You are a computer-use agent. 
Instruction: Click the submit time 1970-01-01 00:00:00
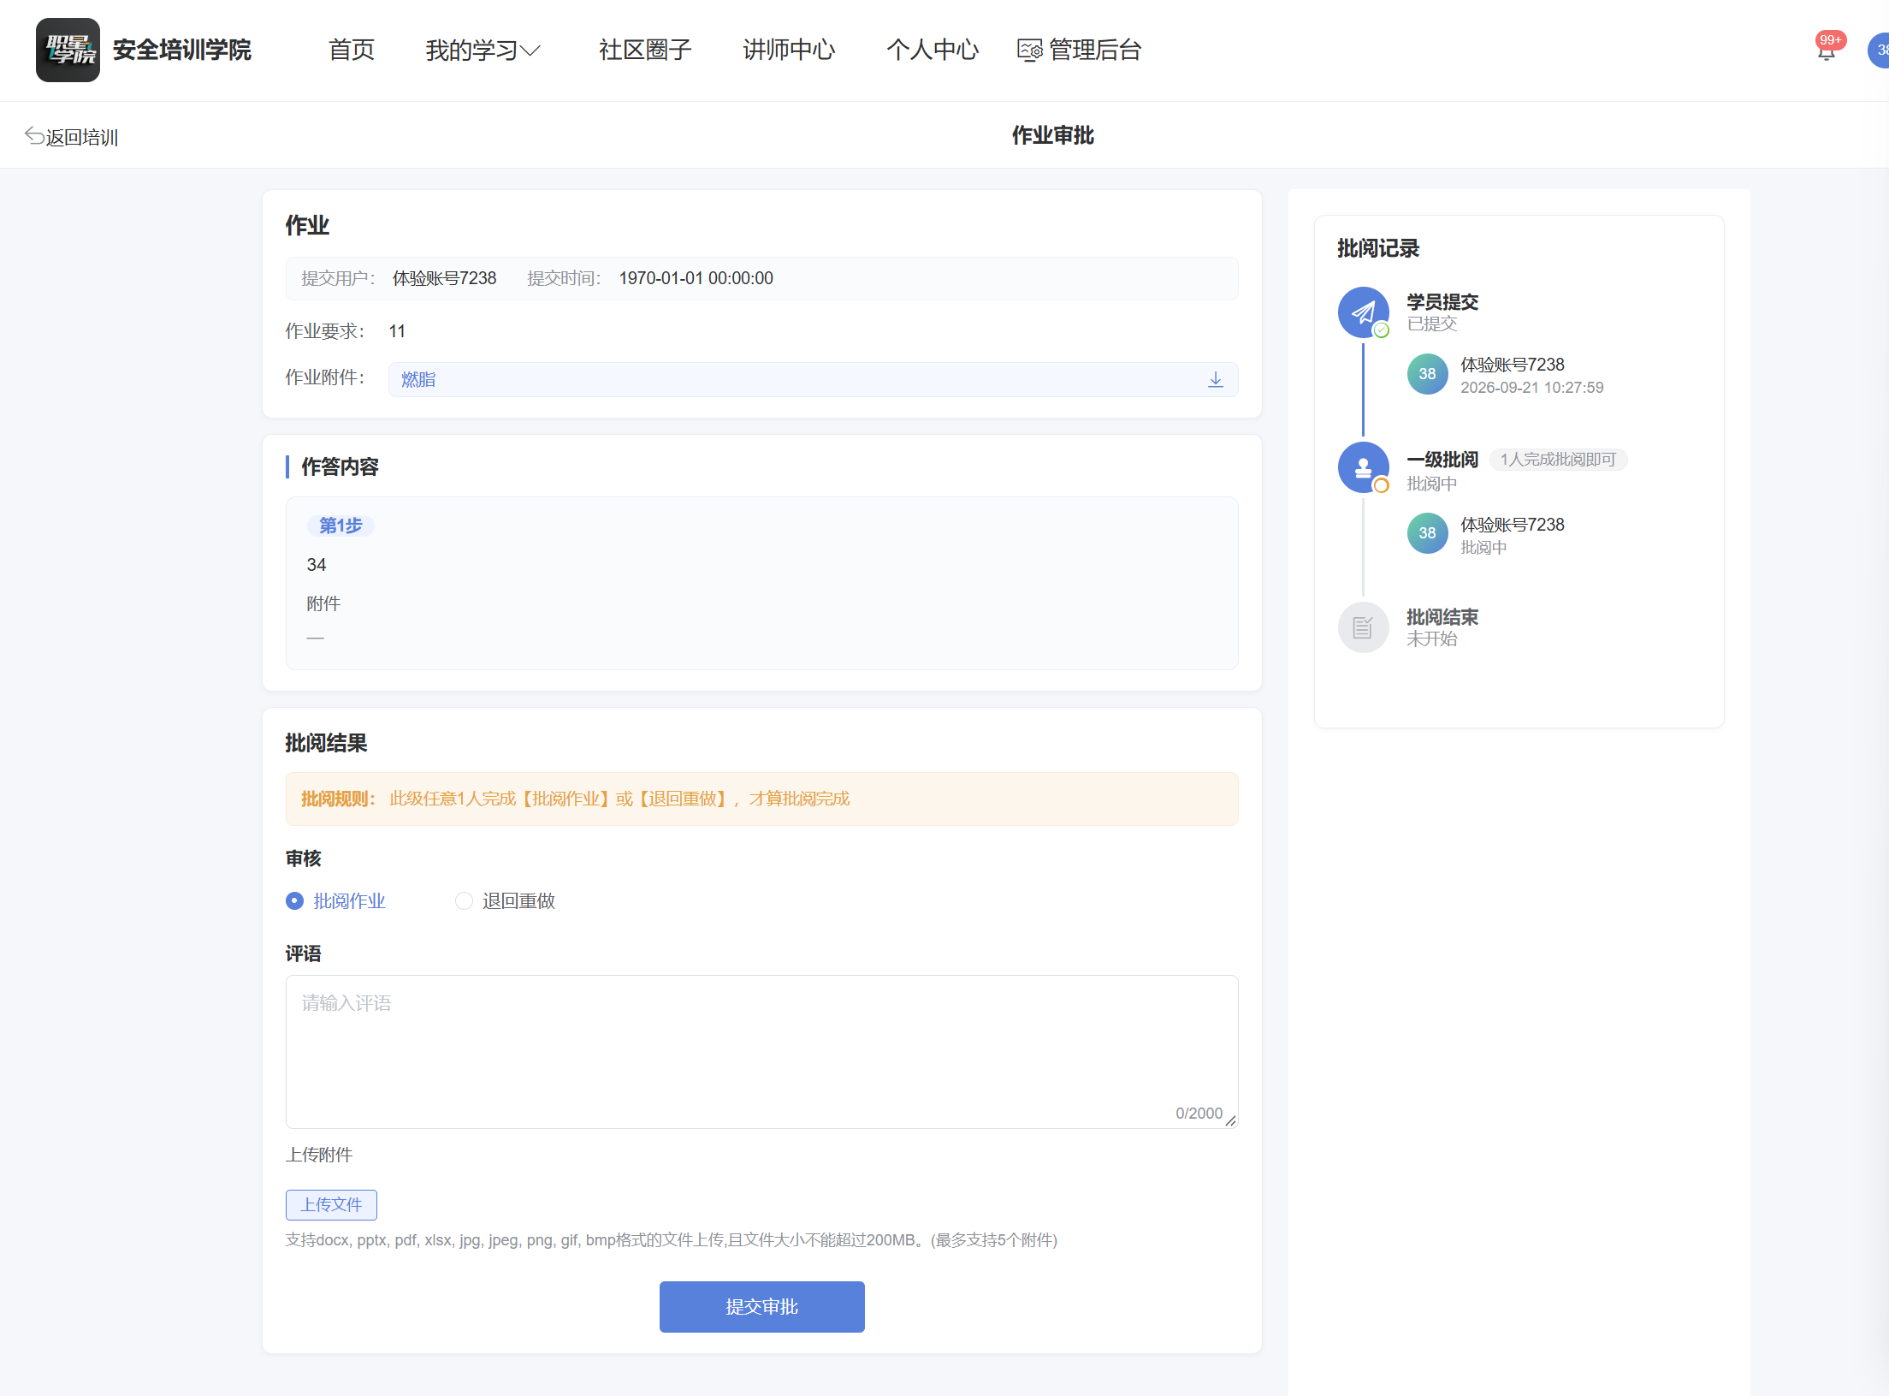(696, 278)
